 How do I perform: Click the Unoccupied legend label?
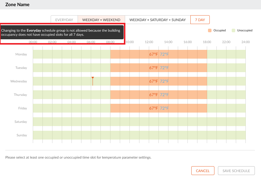click(x=245, y=30)
